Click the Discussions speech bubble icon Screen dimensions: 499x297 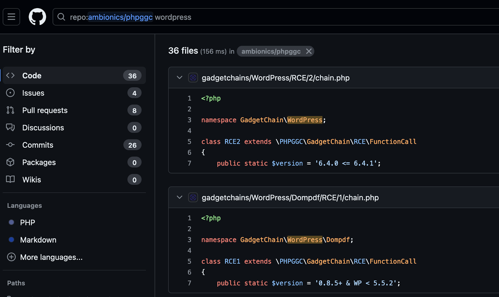point(10,127)
